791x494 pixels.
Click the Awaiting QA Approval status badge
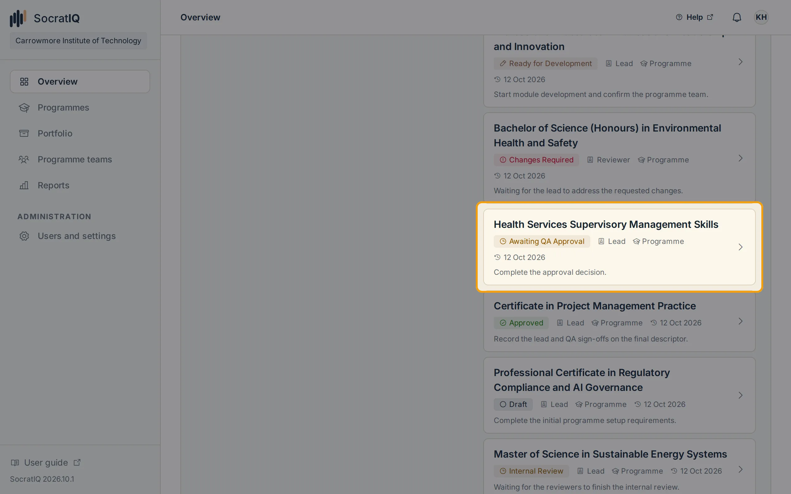click(542, 241)
